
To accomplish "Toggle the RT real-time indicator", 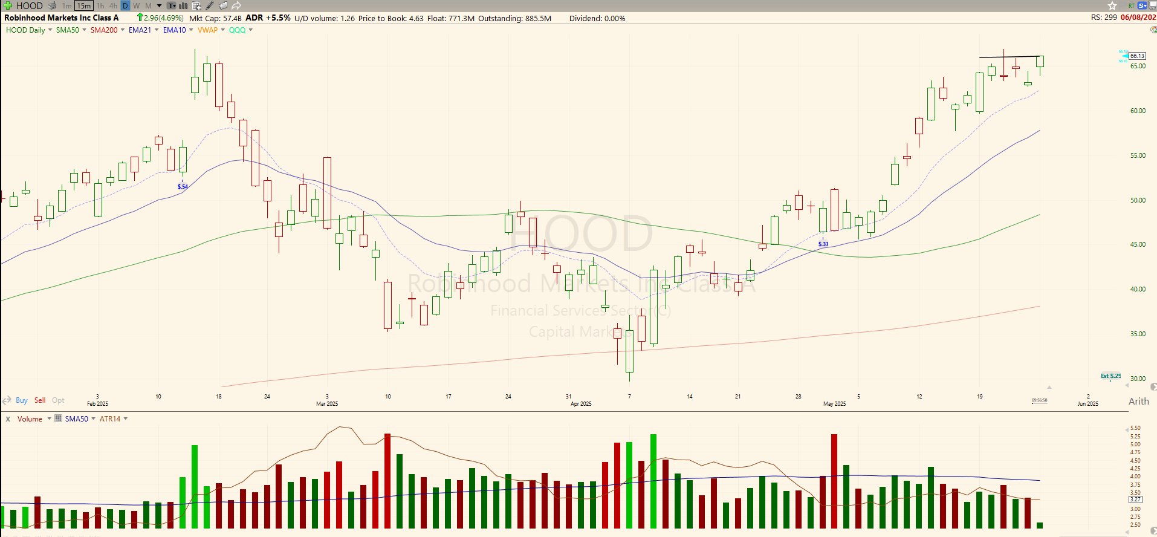I will coord(1132,5).
